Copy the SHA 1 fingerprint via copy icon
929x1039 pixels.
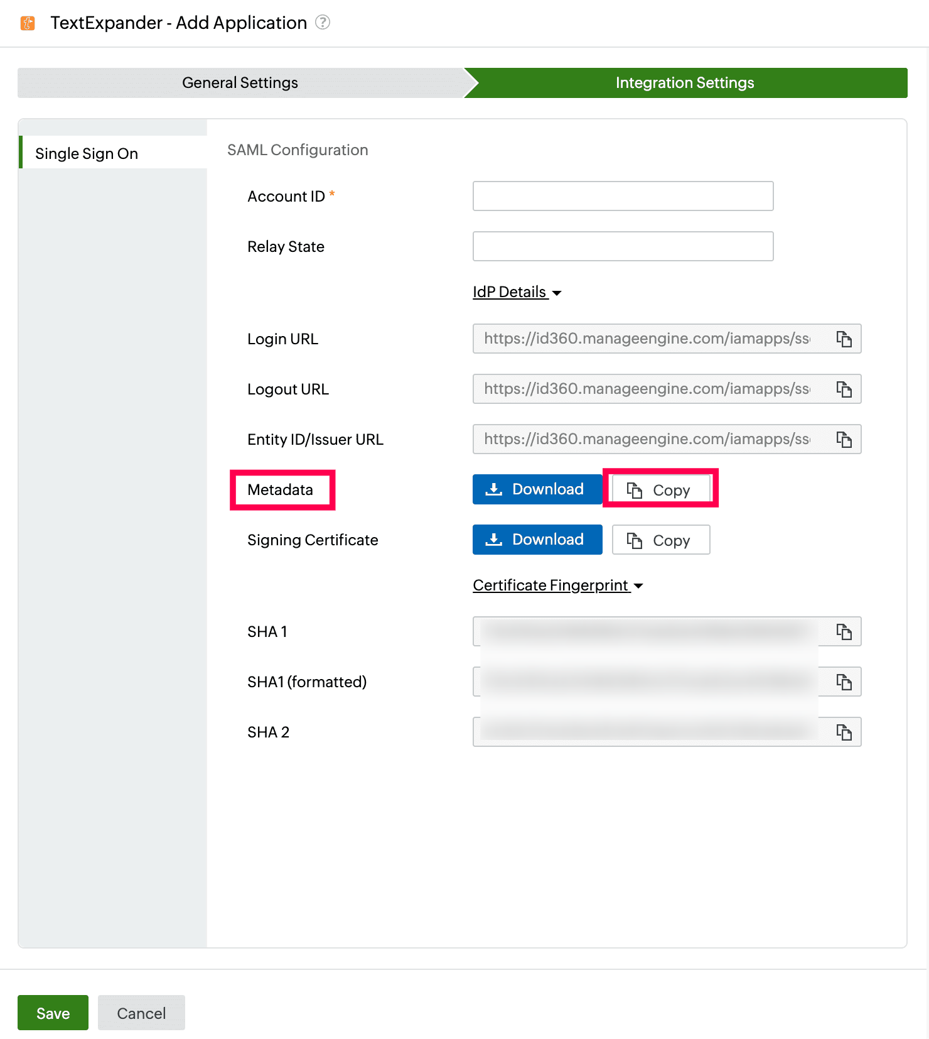point(844,632)
